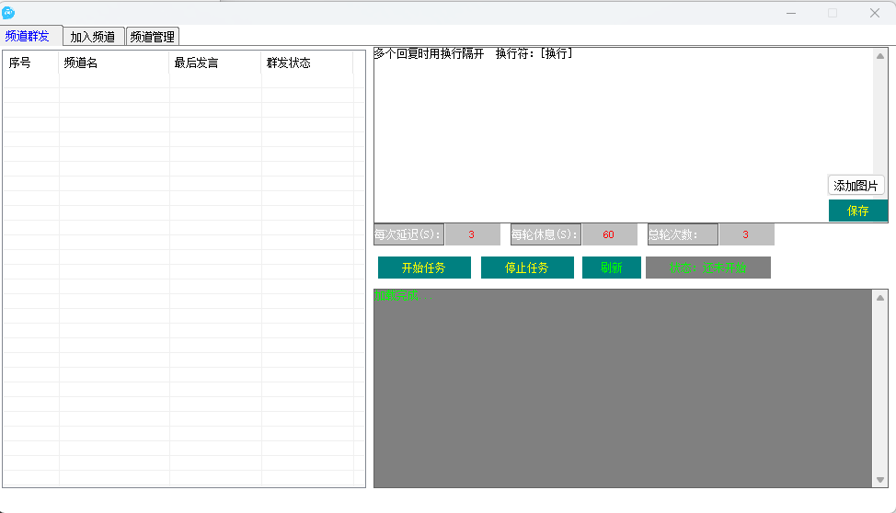Click the log panel scroll down arrow
Viewport: 896px width, 513px height.
point(880,480)
